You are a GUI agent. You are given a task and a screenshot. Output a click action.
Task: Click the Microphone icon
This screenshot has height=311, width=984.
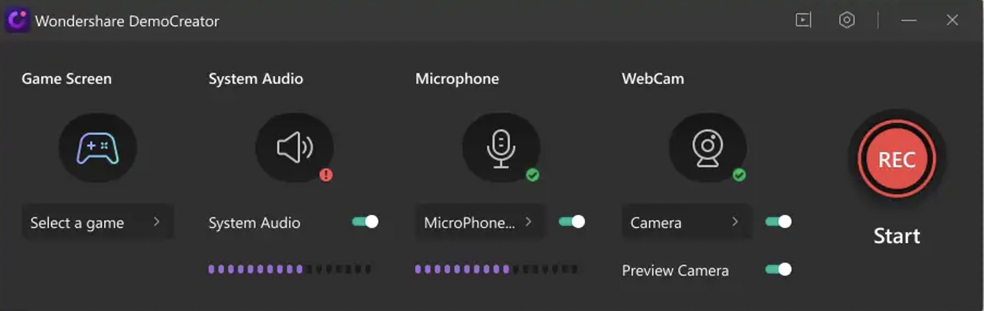[501, 148]
